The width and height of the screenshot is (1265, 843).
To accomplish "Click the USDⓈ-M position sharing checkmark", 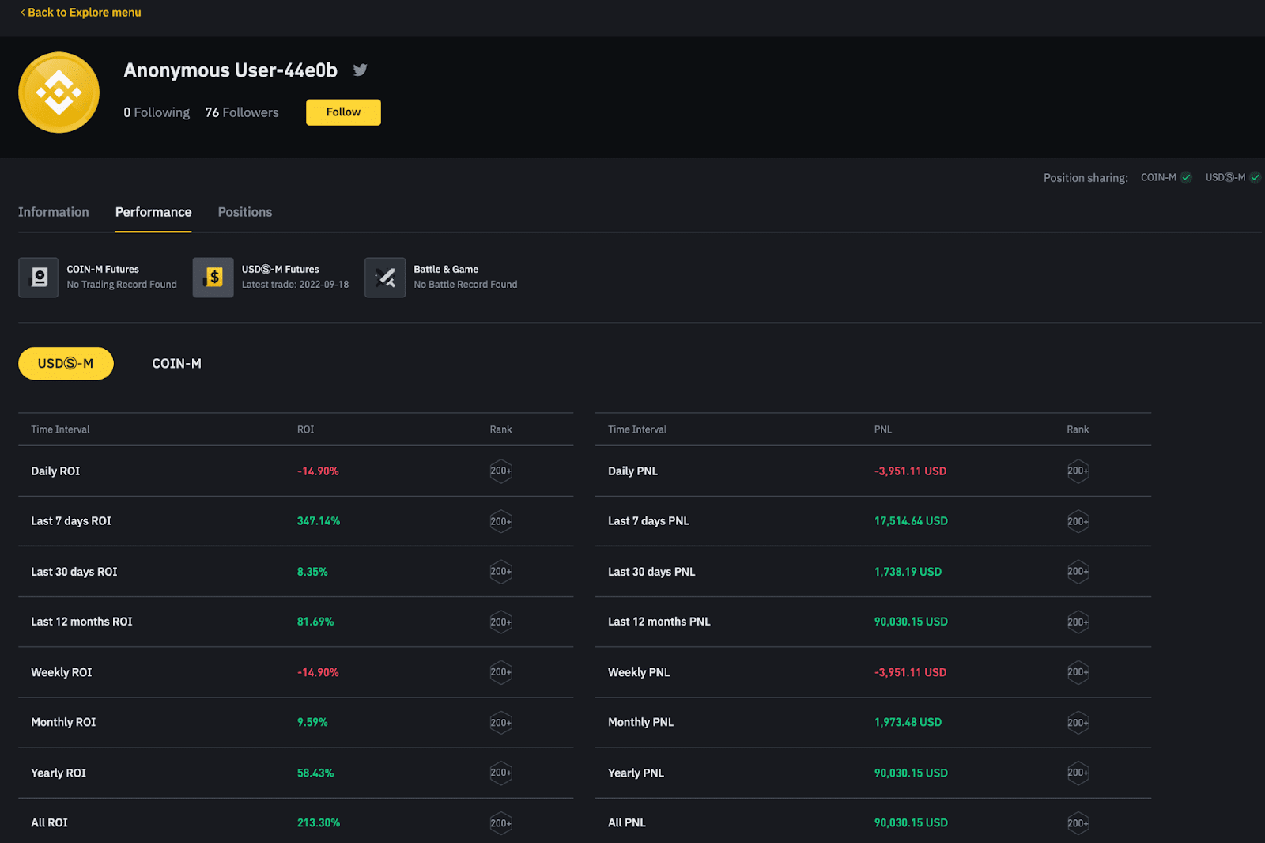I will click(x=1255, y=178).
